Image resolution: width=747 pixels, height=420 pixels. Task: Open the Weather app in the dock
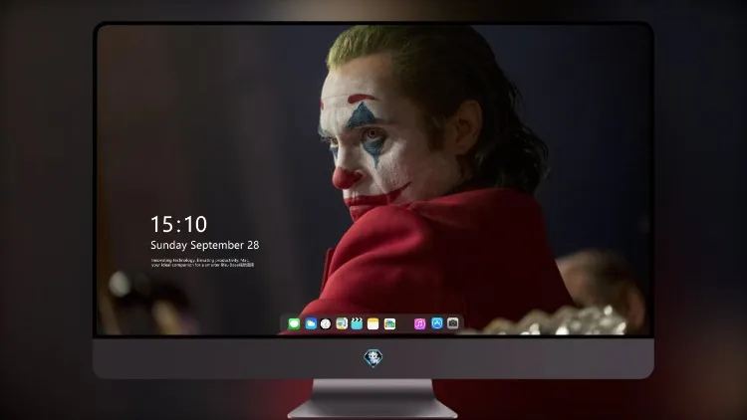(x=311, y=323)
